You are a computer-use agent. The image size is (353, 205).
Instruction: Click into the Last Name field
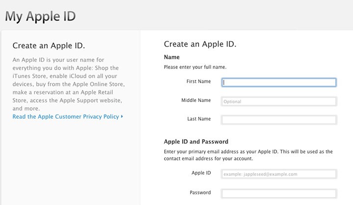pyautogui.click(x=278, y=120)
